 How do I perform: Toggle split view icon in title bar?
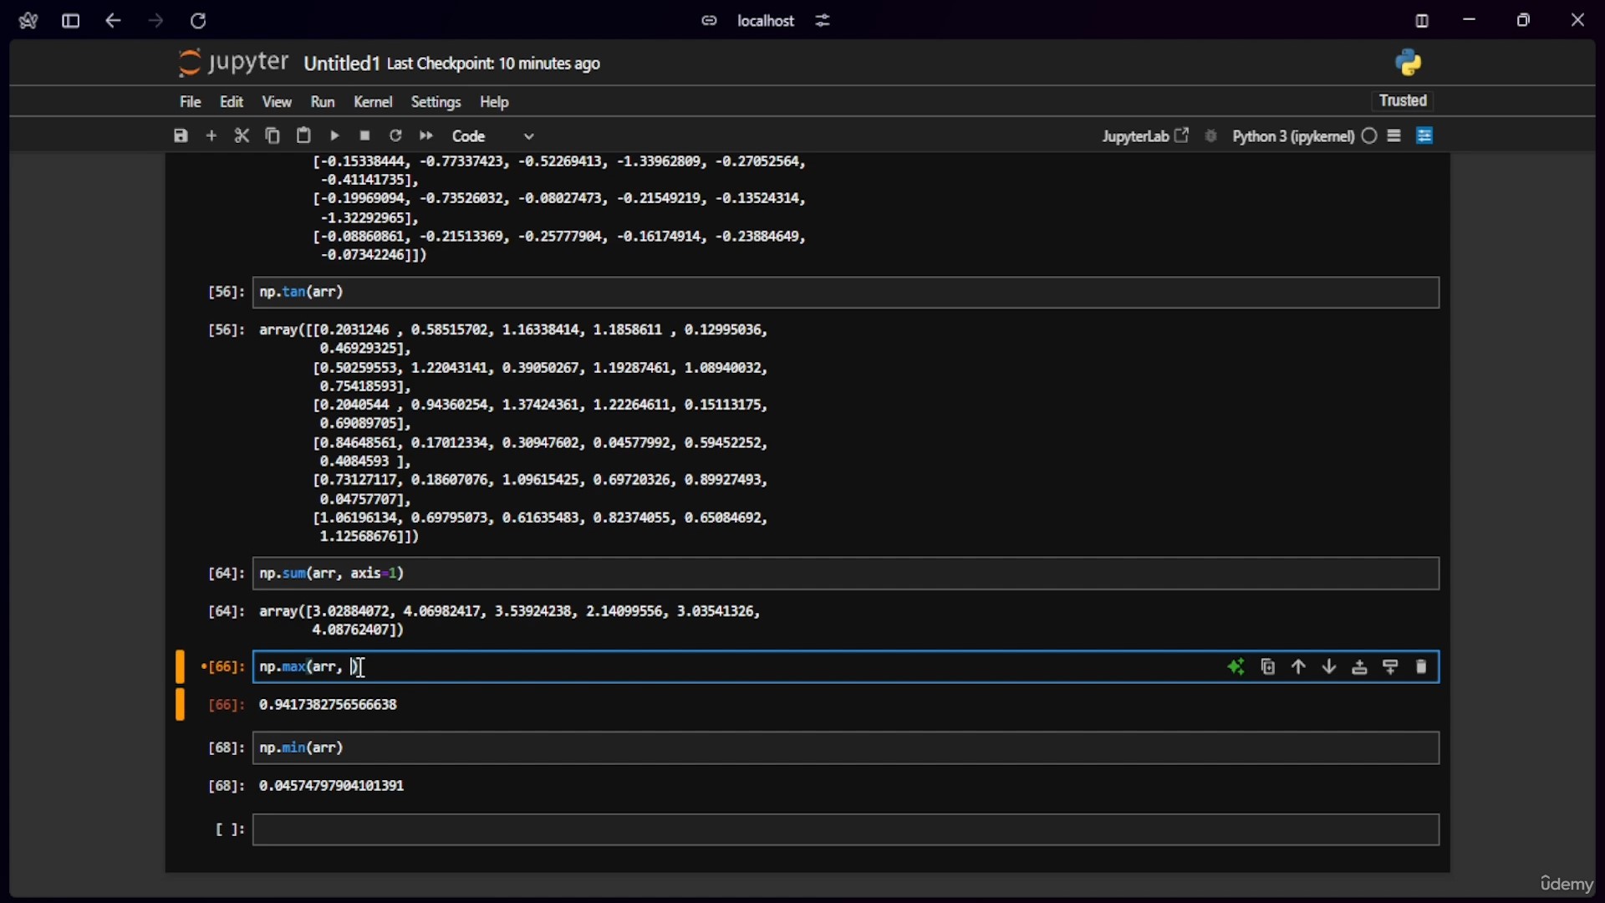pos(1422,21)
